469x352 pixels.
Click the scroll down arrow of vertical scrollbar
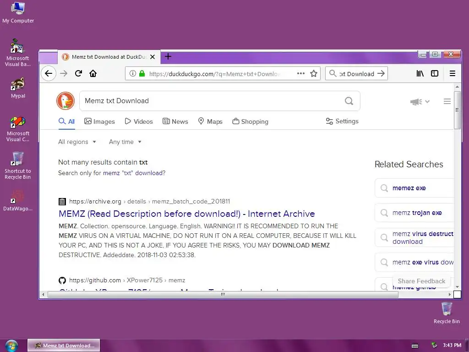(x=457, y=287)
